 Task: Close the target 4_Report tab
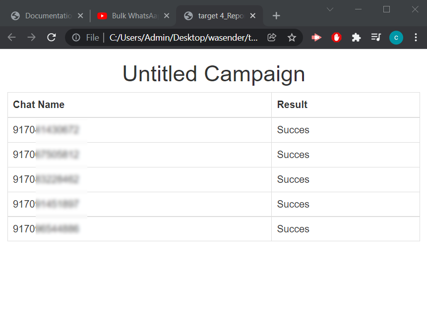point(253,16)
